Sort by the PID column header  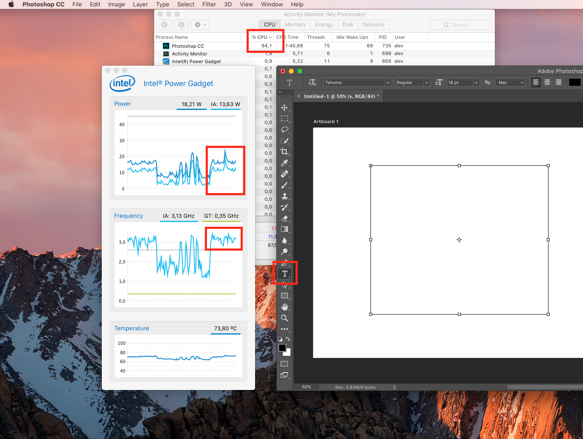[383, 37]
